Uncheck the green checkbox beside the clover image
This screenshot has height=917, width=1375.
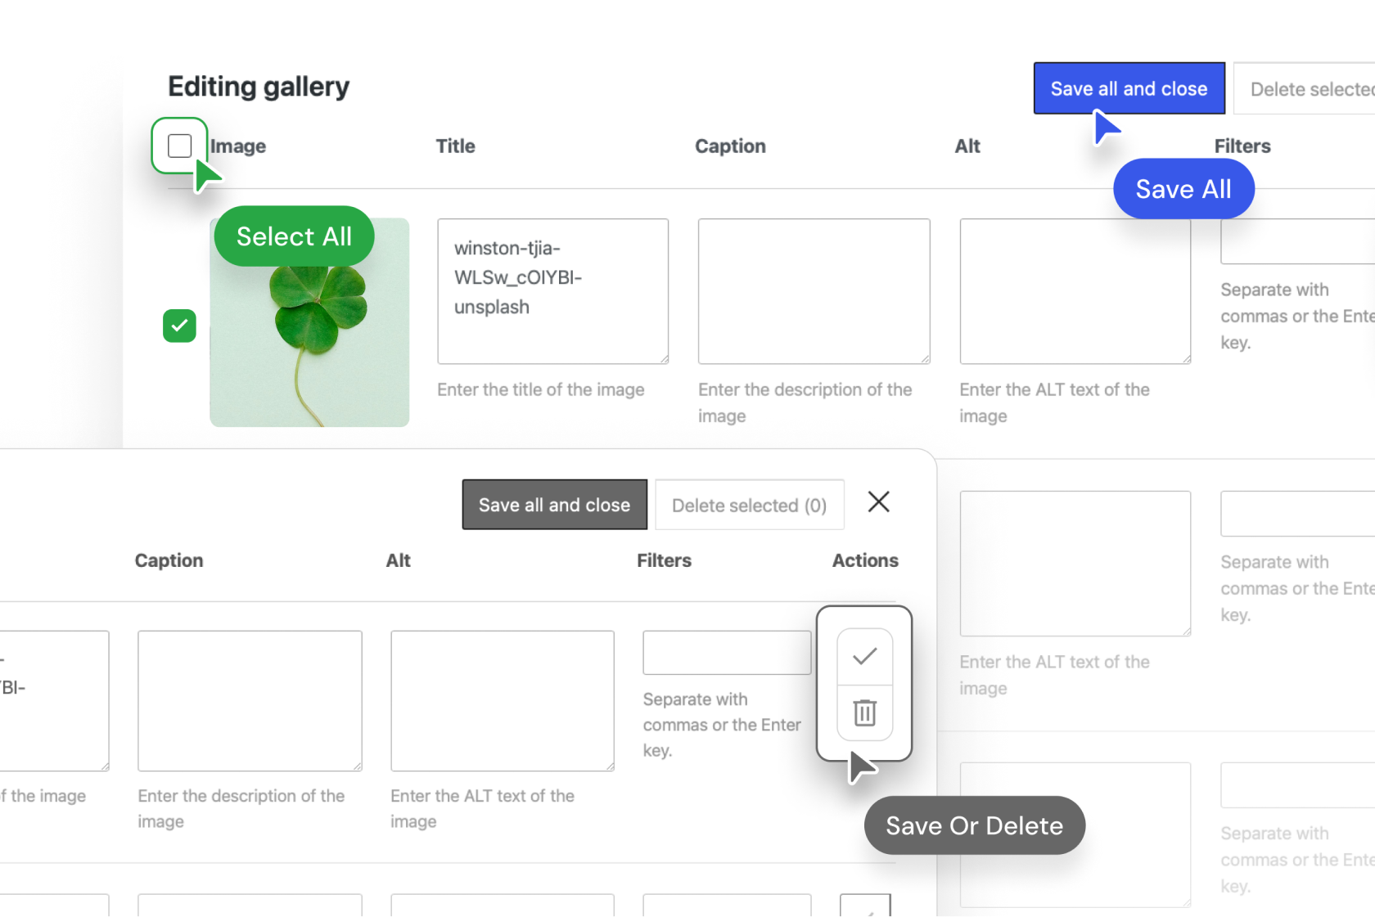(x=179, y=326)
